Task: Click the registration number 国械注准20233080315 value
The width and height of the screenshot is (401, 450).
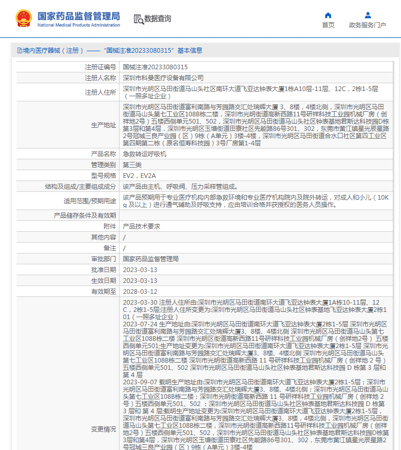Action: click(155, 67)
